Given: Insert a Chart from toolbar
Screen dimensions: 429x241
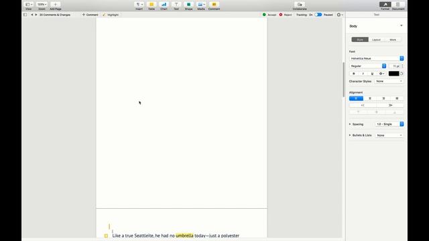Looking at the screenshot, I should click(x=164, y=5).
